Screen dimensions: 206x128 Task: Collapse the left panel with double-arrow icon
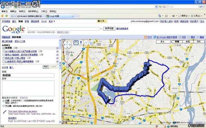[60, 37]
